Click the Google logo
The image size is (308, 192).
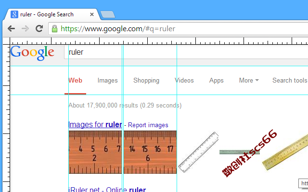tap(32, 53)
